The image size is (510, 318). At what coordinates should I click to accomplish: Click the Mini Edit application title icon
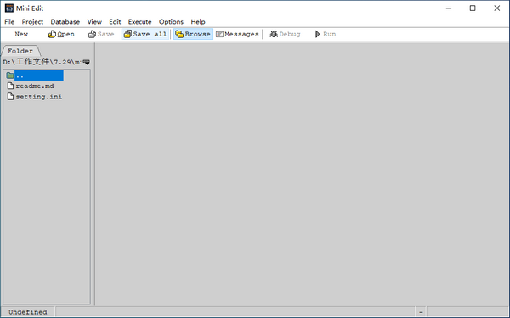[9, 8]
